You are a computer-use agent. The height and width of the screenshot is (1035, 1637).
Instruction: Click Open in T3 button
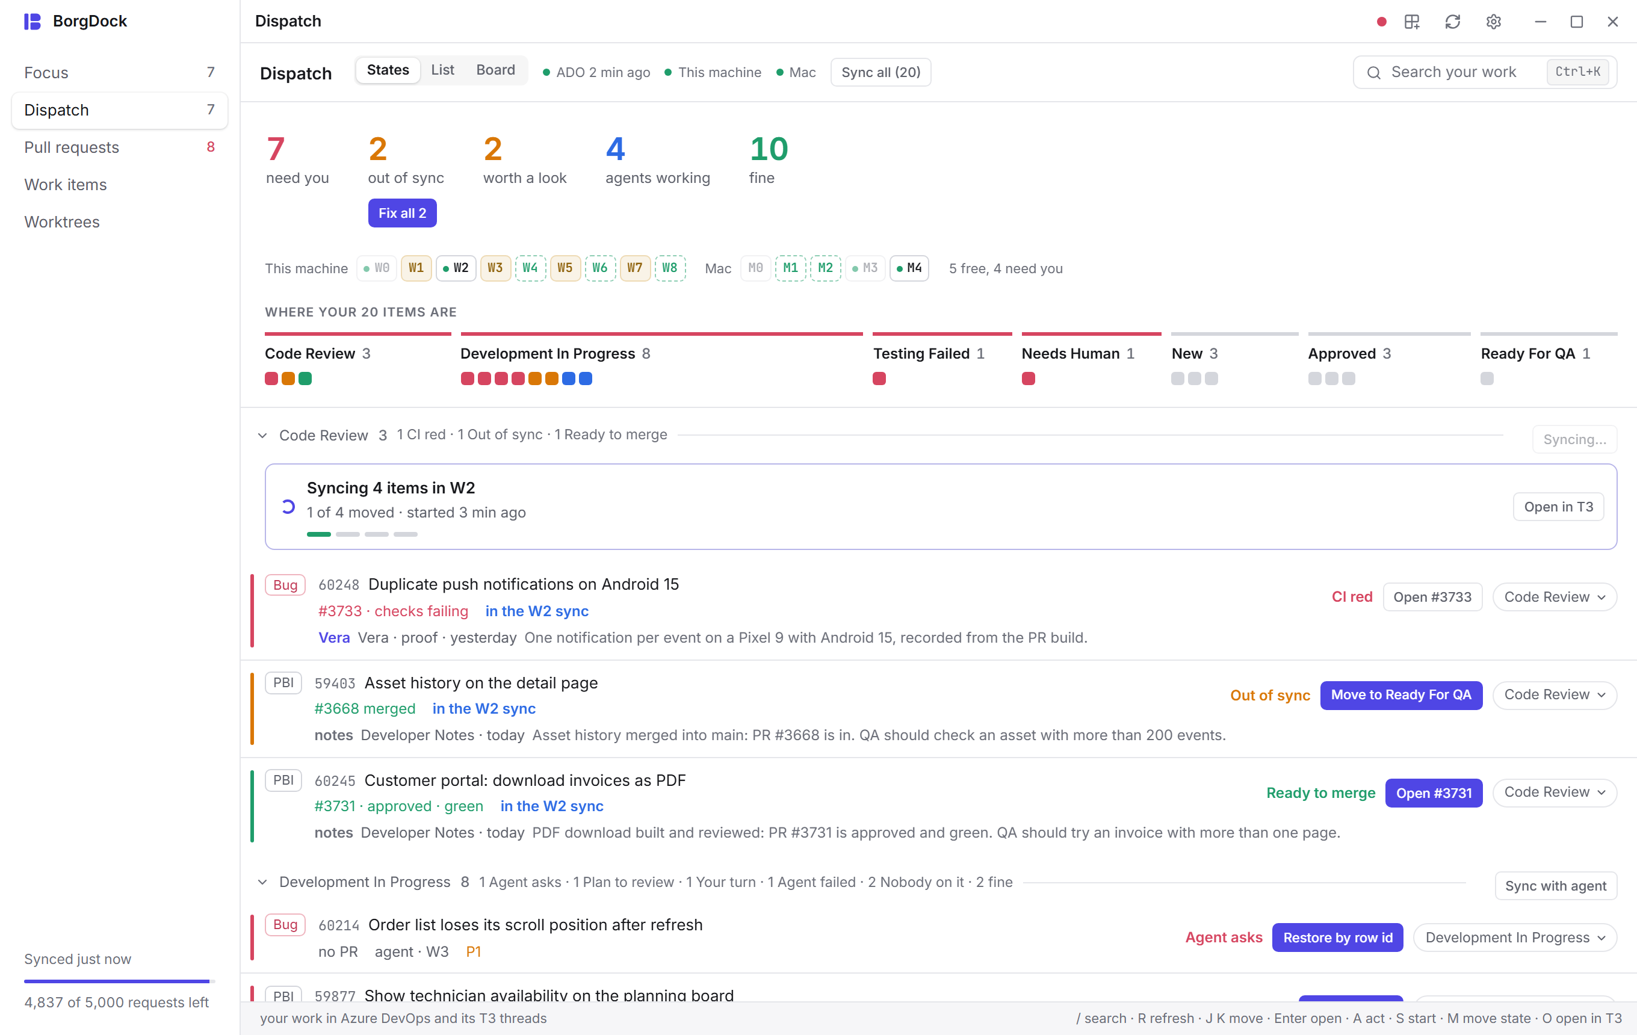click(x=1558, y=506)
